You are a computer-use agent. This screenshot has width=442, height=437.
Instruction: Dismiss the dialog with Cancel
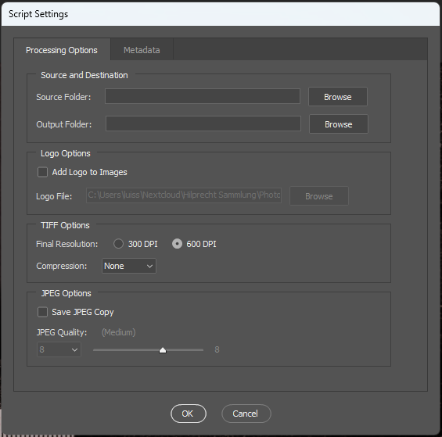pyautogui.click(x=246, y=414)
